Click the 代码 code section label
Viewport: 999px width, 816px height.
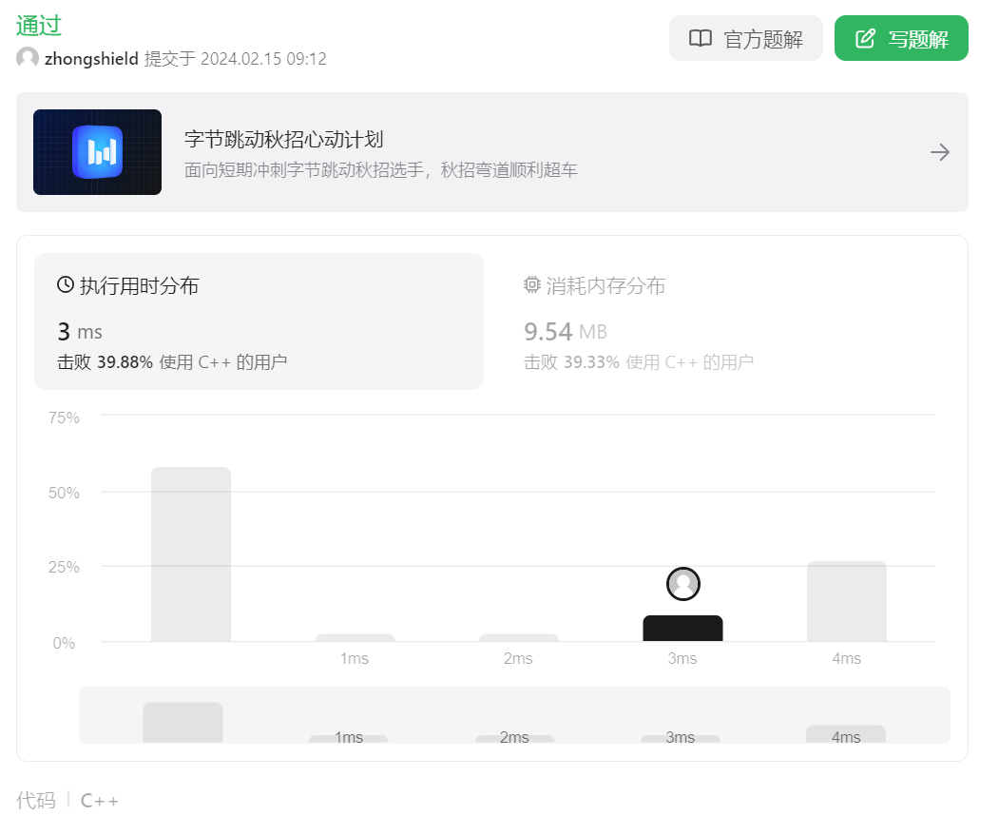(36, 800)
